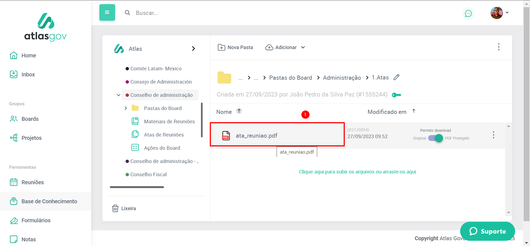Toggle Permitir download switch for ata_reuniao.pdf
Image resolution: width=530 pixels, height=246 pixels.
[436, 138]
